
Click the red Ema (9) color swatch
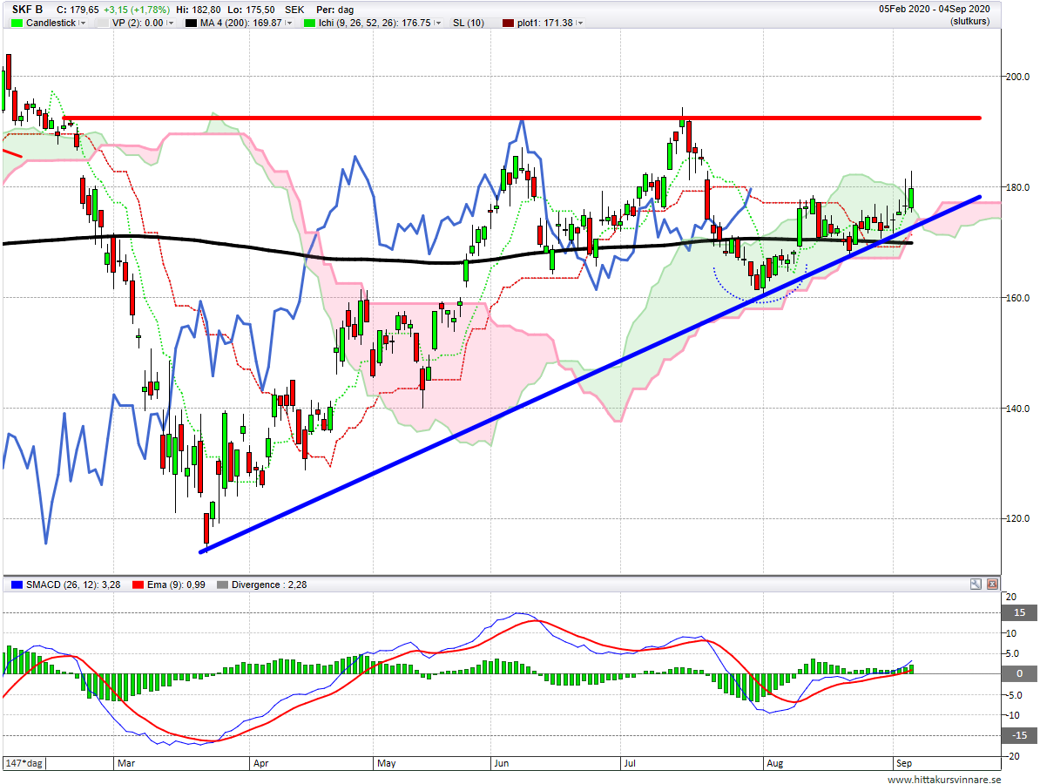(138, 585)
